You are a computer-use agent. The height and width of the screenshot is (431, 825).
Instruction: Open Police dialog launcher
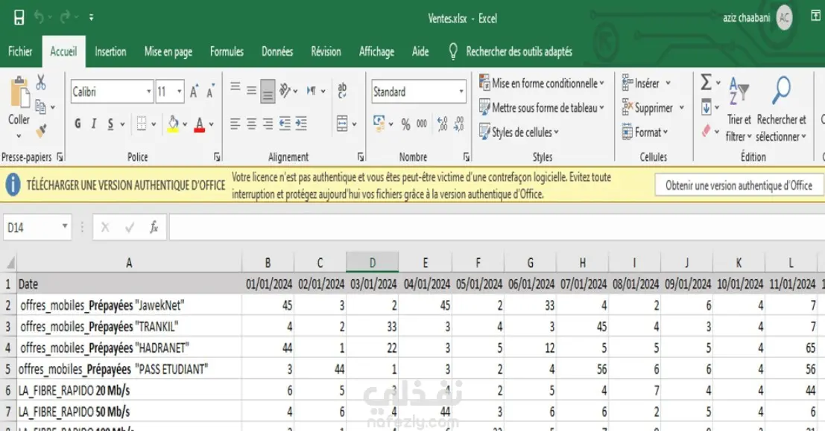click(x=217, y=156)
